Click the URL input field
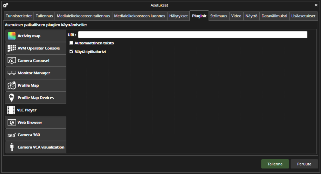The height and width of the screenshot is (174, 321). [192, 35]
